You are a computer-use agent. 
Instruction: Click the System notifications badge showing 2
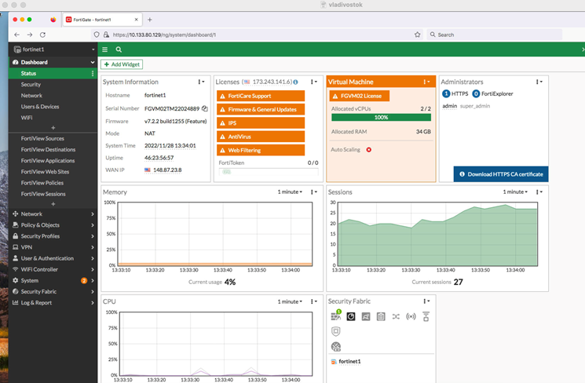(84, 280)
